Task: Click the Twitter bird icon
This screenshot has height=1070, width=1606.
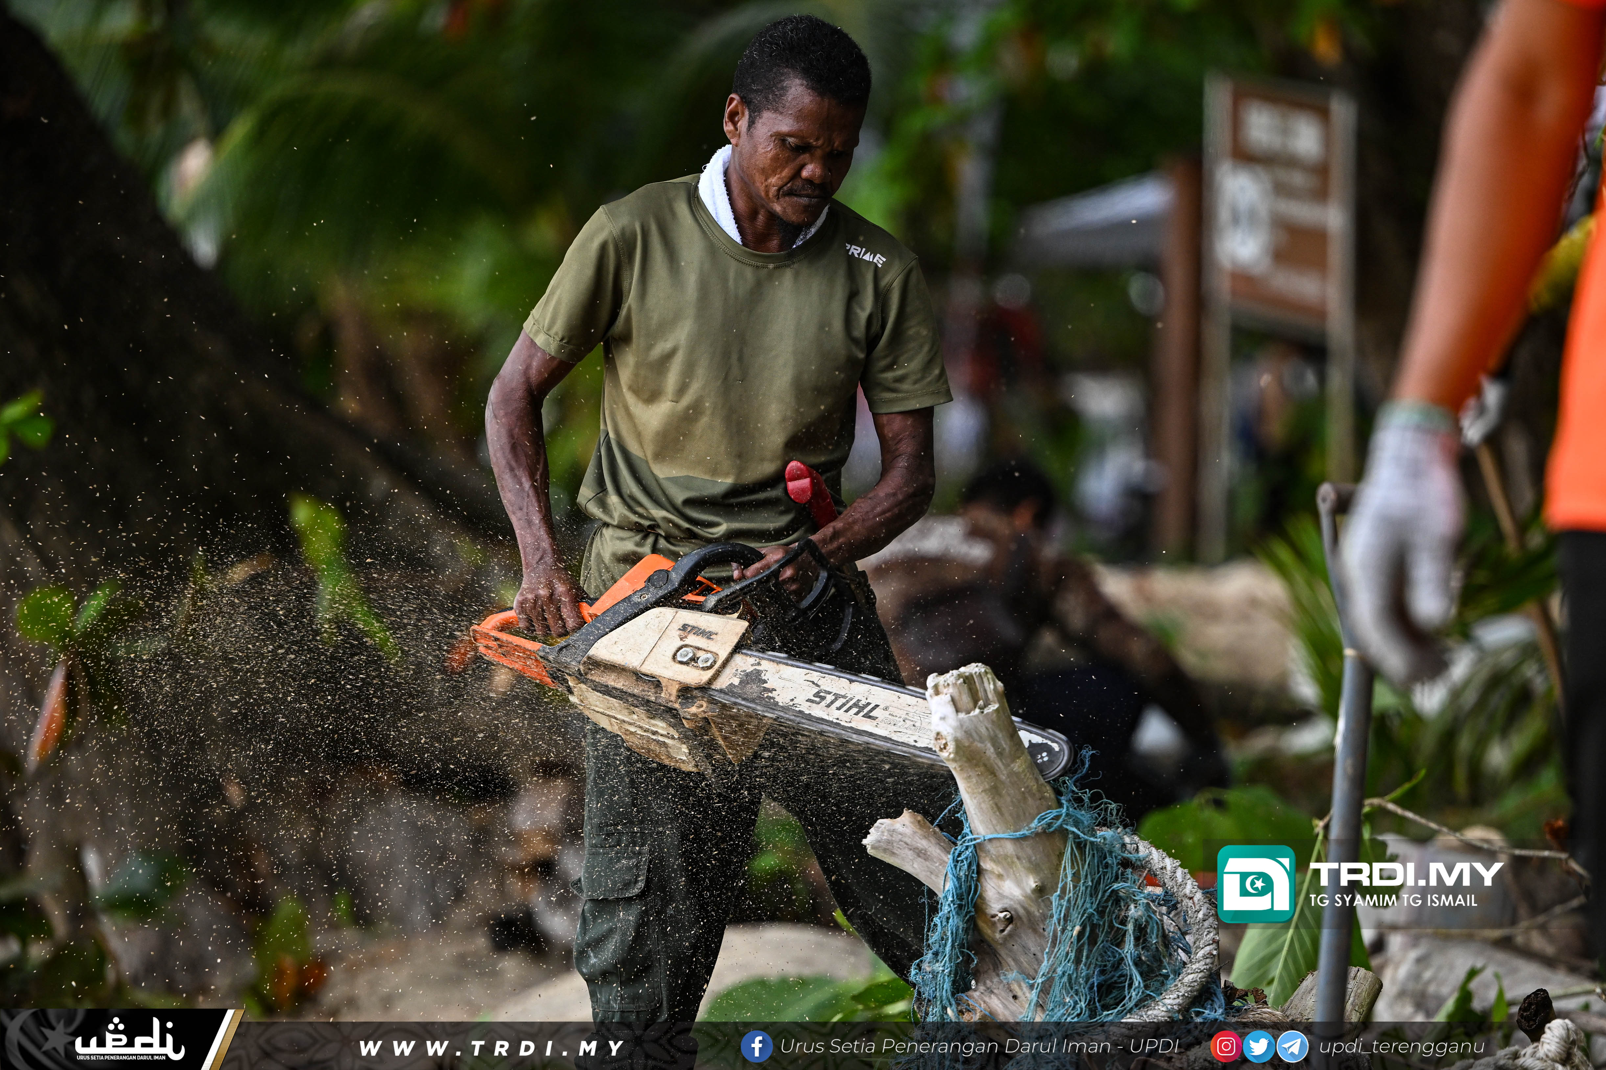Action: 1258,1046
